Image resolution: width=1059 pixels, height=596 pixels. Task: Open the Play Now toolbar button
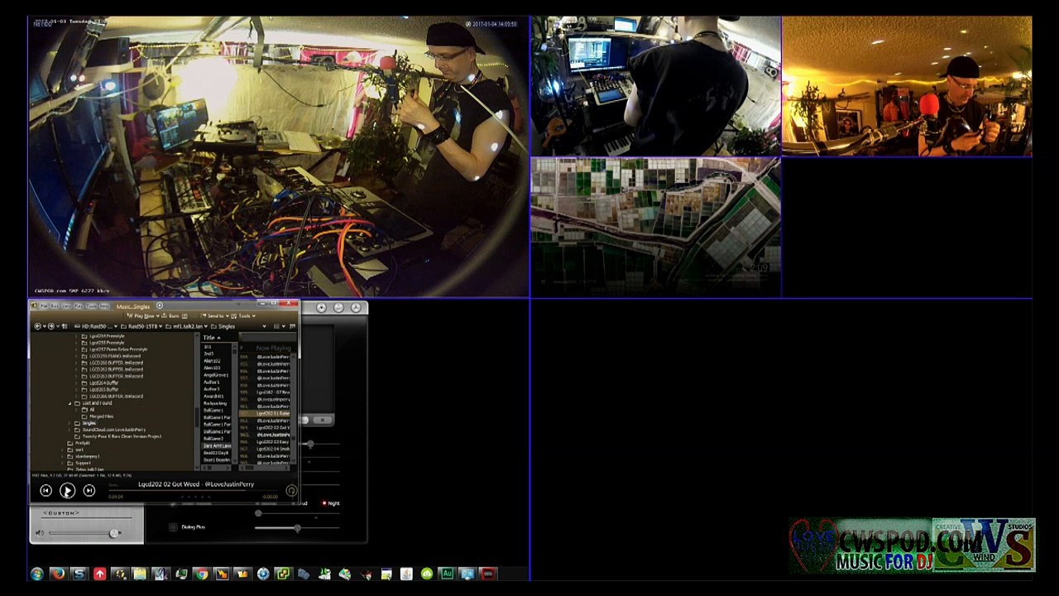click(143, 315)
